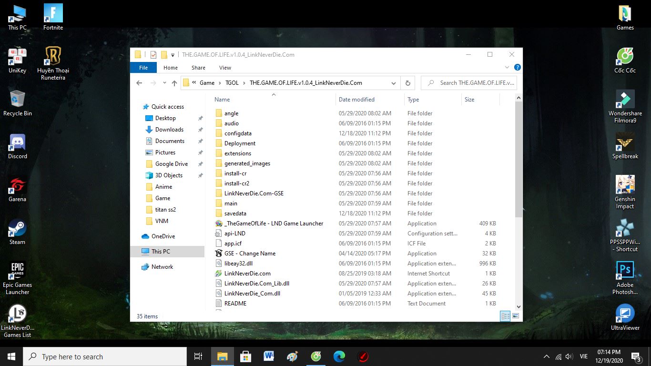
Task: Click the Refresh button beside address bar
Action: (407, 83)
